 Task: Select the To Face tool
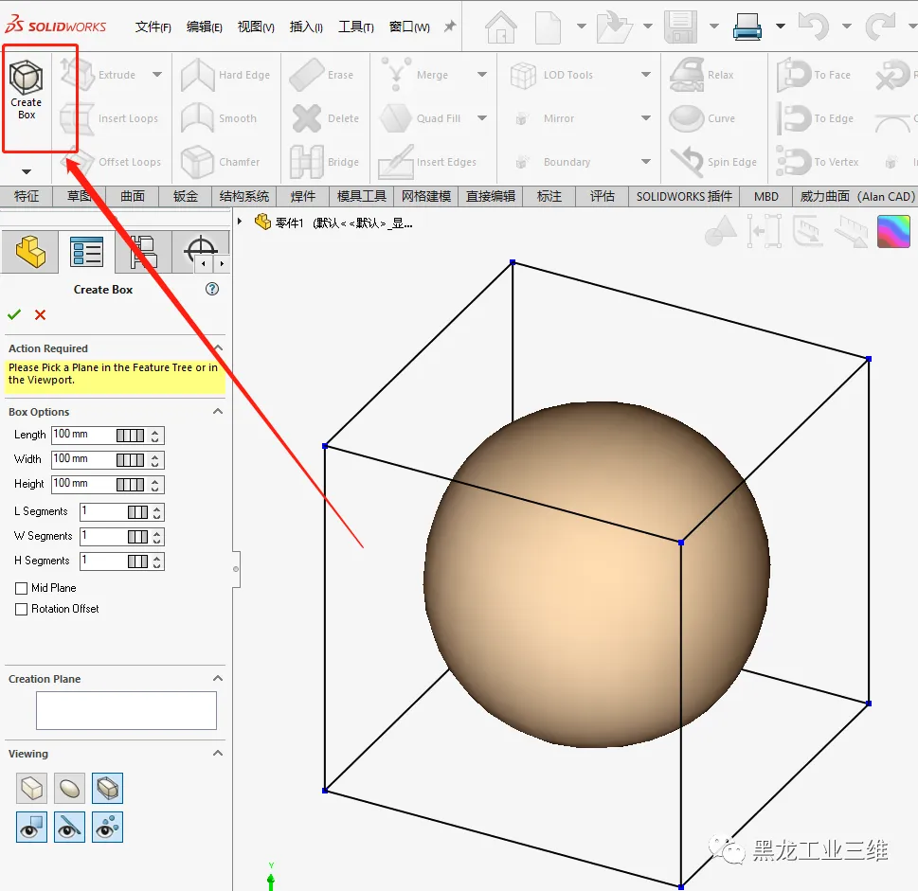point(814,75)
